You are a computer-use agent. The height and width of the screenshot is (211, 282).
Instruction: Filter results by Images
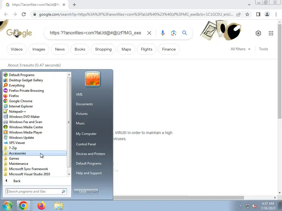(39, 49)
